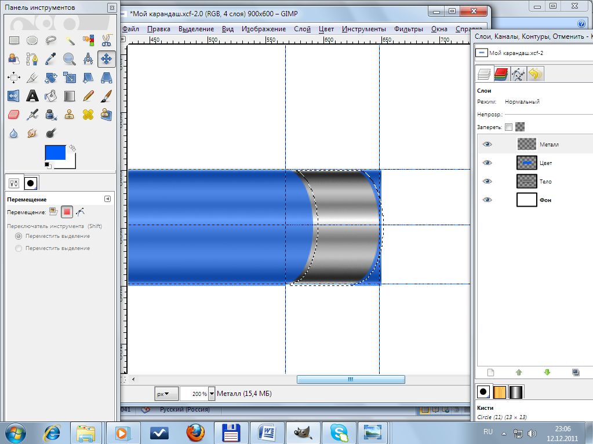593x444 pixels.
Task: Select the Rotate tool
Action: (50, 78)
